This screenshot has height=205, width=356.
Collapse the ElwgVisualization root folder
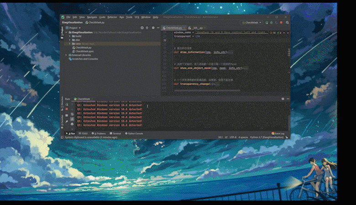click(66, 32)
